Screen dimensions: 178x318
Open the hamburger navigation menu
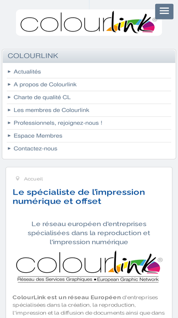164,11
